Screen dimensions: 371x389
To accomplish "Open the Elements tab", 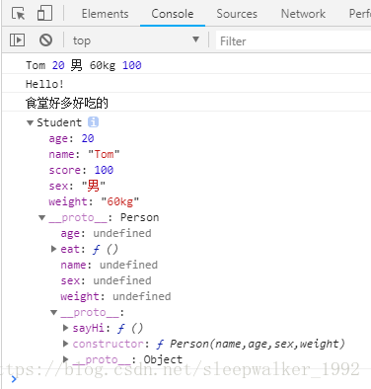I will coord(106,14).
